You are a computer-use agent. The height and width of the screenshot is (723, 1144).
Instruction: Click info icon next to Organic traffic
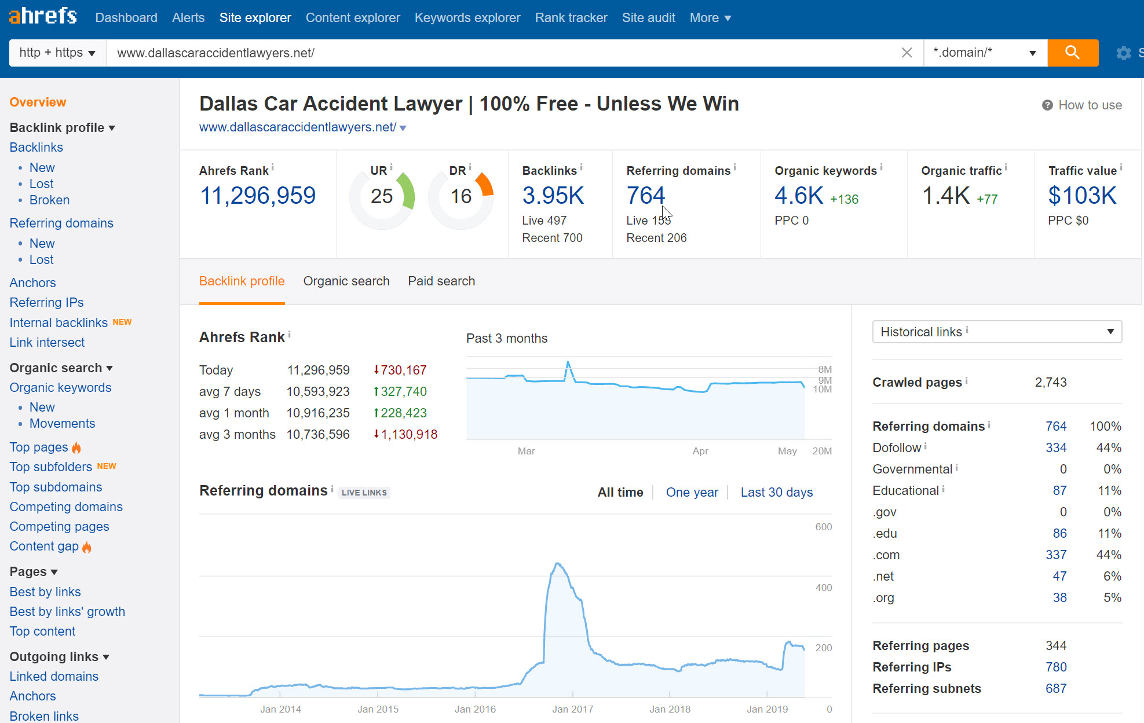[1006, 168]
